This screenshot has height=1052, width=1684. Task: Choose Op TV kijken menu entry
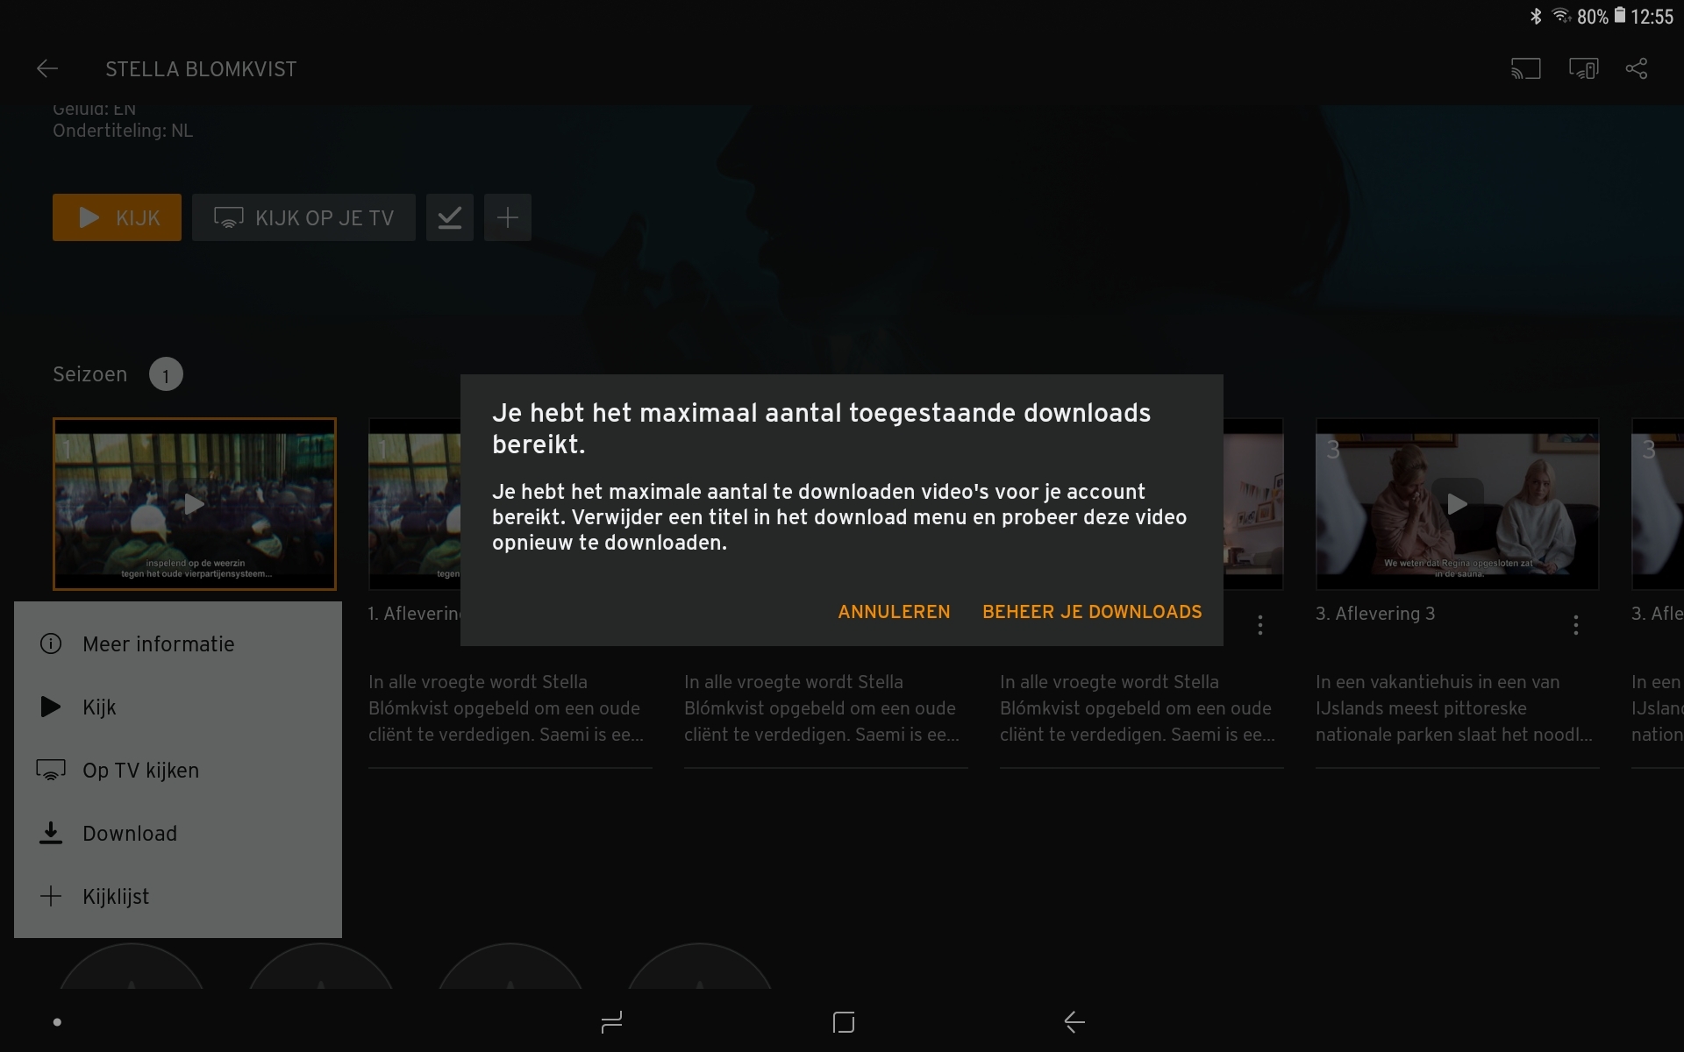click(x=140, y=771)
